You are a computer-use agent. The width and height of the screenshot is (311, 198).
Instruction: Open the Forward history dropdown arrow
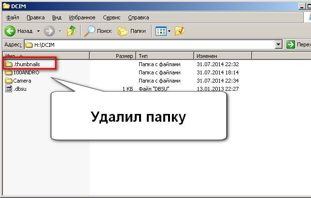tap(60, 31)
